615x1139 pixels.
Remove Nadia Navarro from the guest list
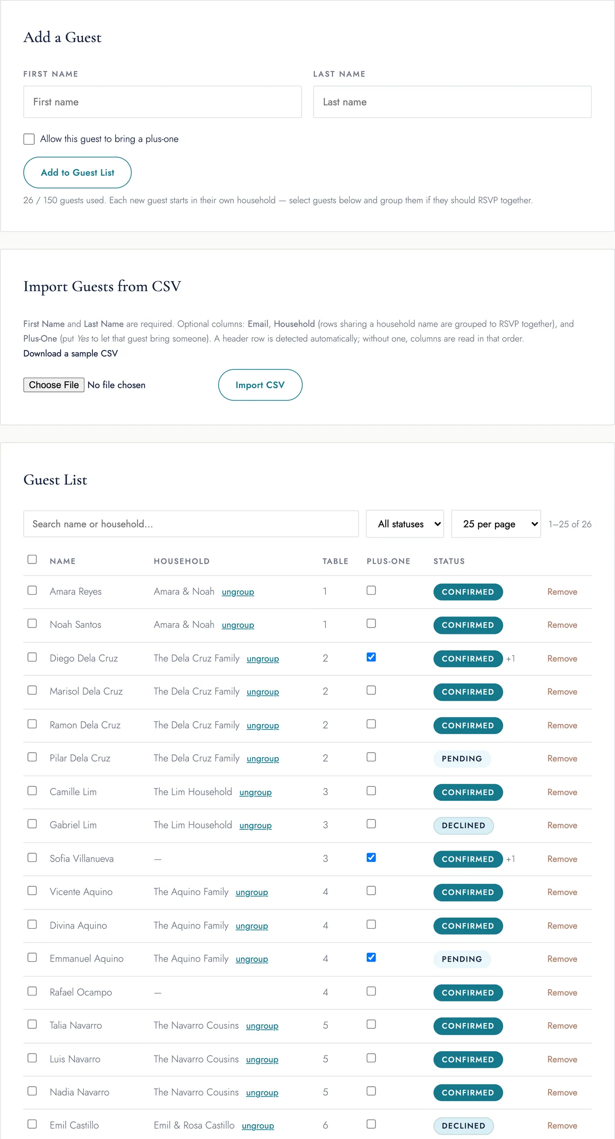[562, 1092]
